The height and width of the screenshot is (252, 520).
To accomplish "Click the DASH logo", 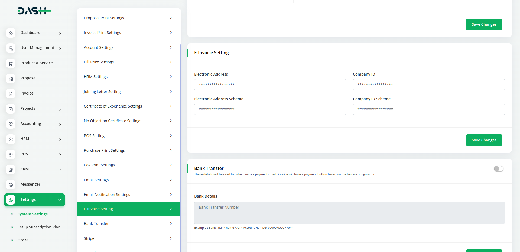I will coord(34,11).
